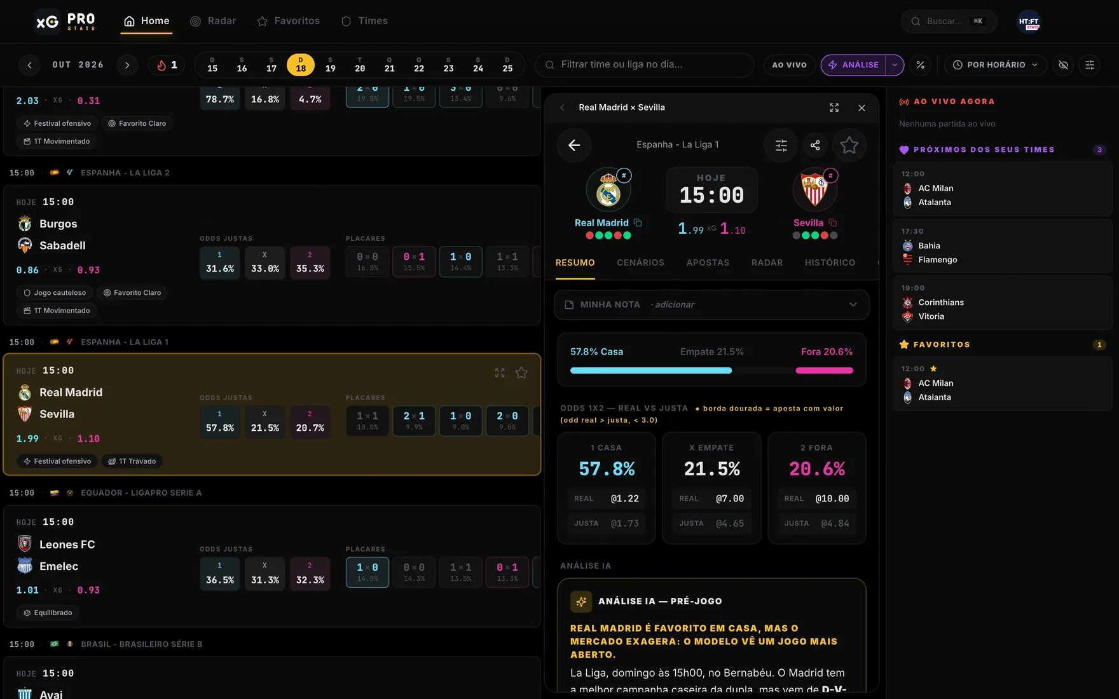Open match panel adjustments sliders icon

781,146
